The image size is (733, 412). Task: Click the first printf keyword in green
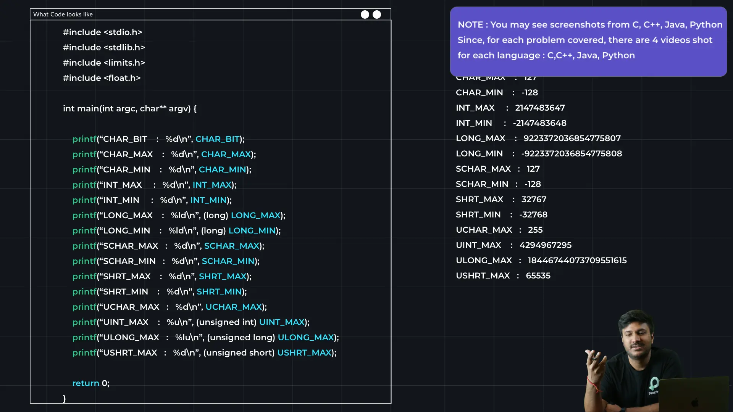84,139
